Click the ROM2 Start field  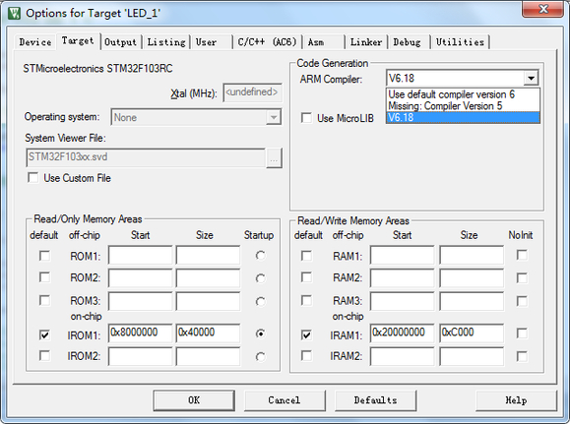tap(140, 277)
